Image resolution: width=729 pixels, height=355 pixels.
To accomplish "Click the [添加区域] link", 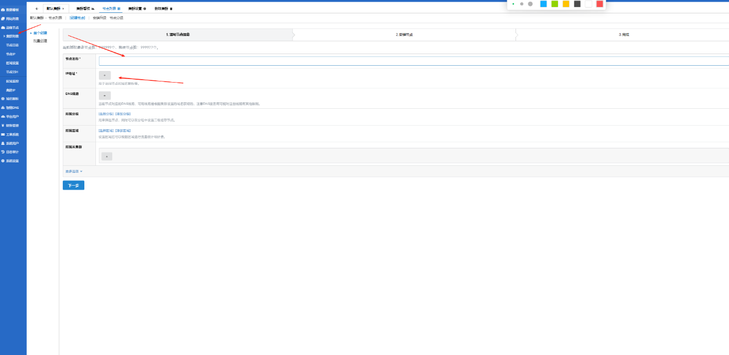I will [x=123, y=131].
